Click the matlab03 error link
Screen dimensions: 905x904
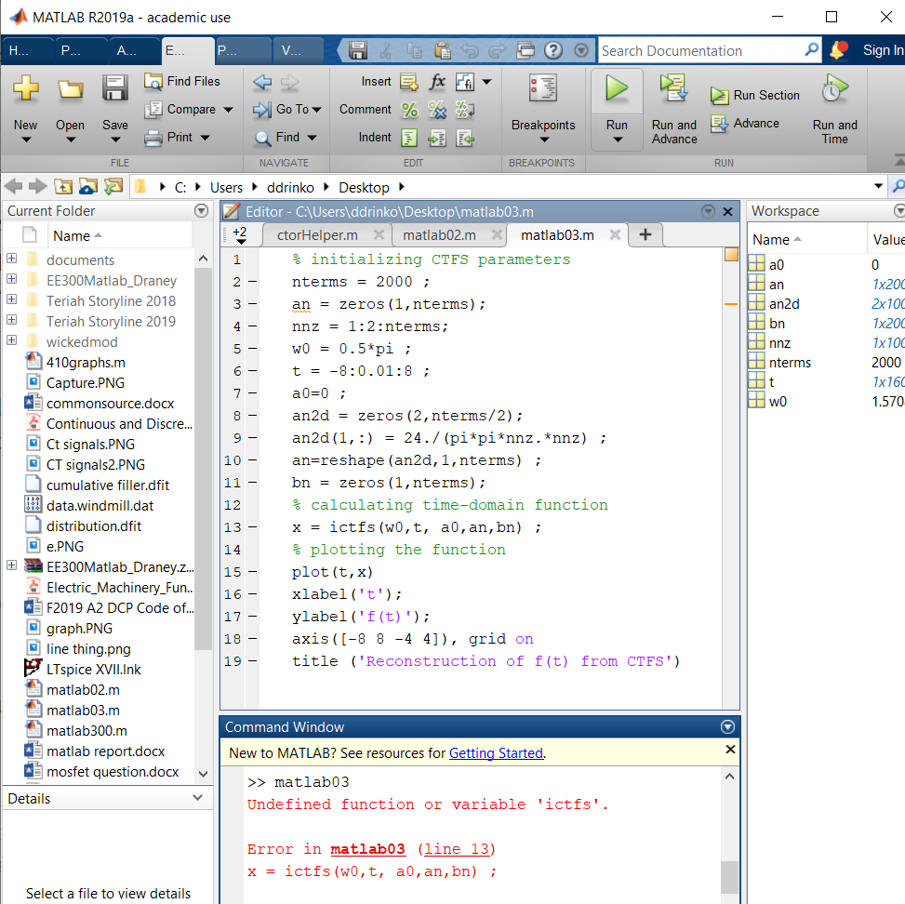tap(367, 849)
